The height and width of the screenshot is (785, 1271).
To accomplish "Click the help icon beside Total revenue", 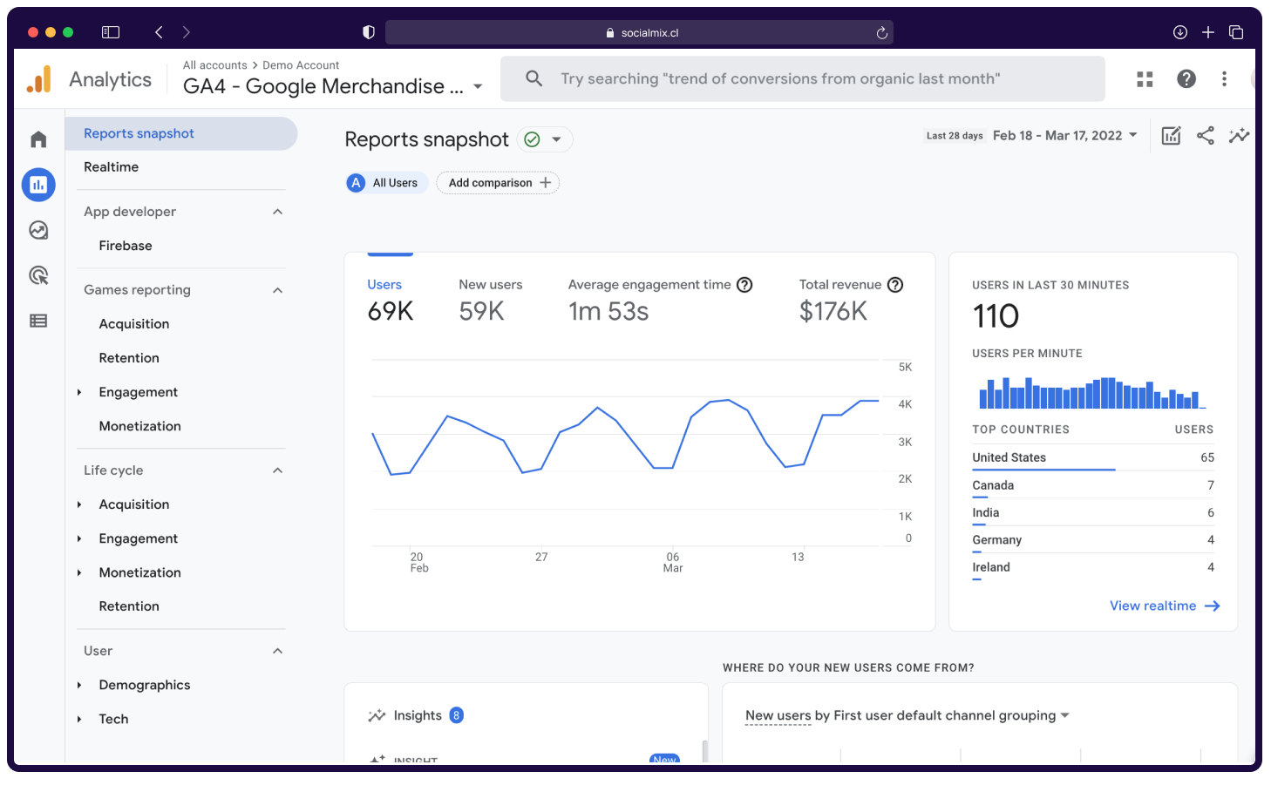I will point(895,285).
